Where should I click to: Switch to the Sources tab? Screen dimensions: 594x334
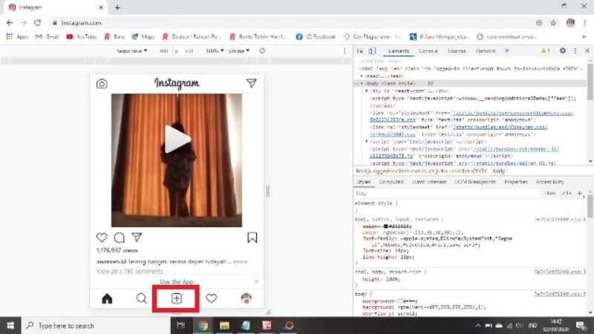click(x=457, y=50)
